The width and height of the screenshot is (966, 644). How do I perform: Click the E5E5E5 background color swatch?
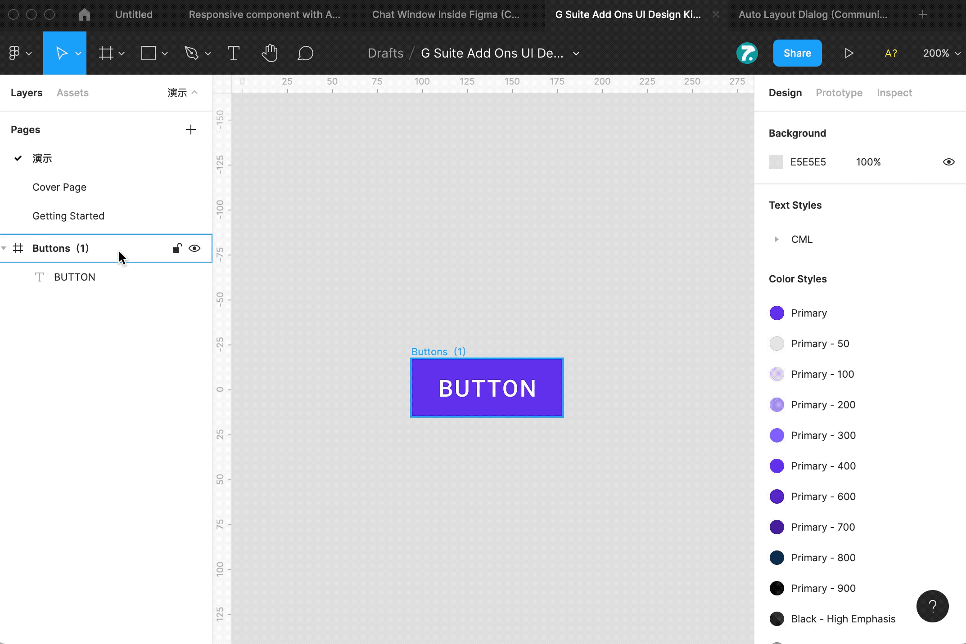(x=776, y=162)
